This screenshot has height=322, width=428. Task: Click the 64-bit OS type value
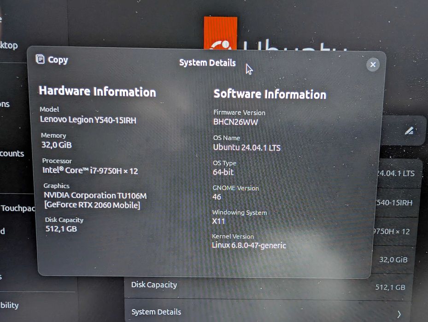[223, 172]
